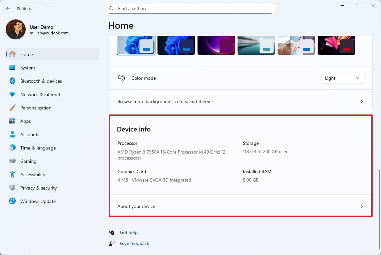The width and height of the screenshot is (381, 255).
Task: Open the Color mode dropdown
Action: tap(342, 78)
